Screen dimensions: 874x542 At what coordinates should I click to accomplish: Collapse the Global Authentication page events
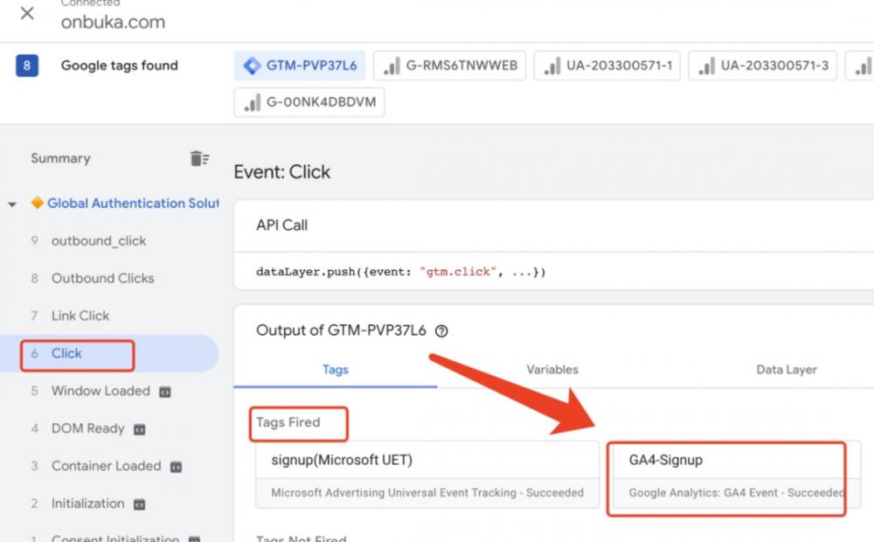(11, 204)
